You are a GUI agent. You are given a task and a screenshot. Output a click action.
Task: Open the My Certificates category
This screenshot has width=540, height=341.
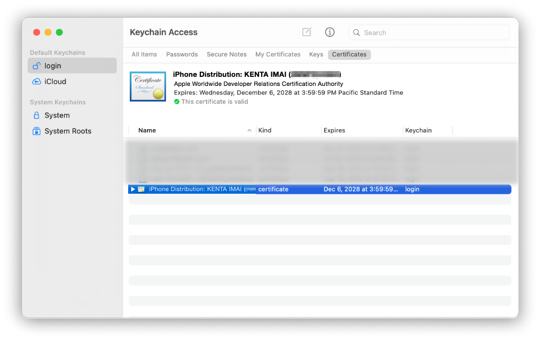click(x=278, y=54)
